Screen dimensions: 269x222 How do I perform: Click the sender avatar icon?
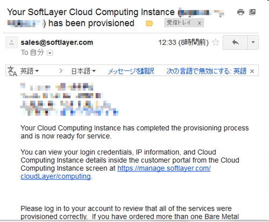(x=12, y=42)
